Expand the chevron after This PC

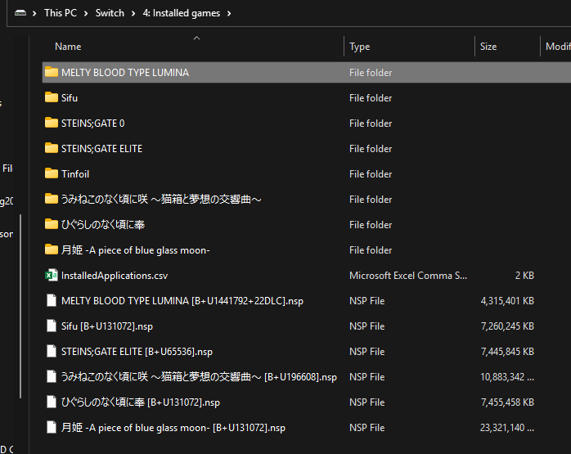click(x=86, y=13)
